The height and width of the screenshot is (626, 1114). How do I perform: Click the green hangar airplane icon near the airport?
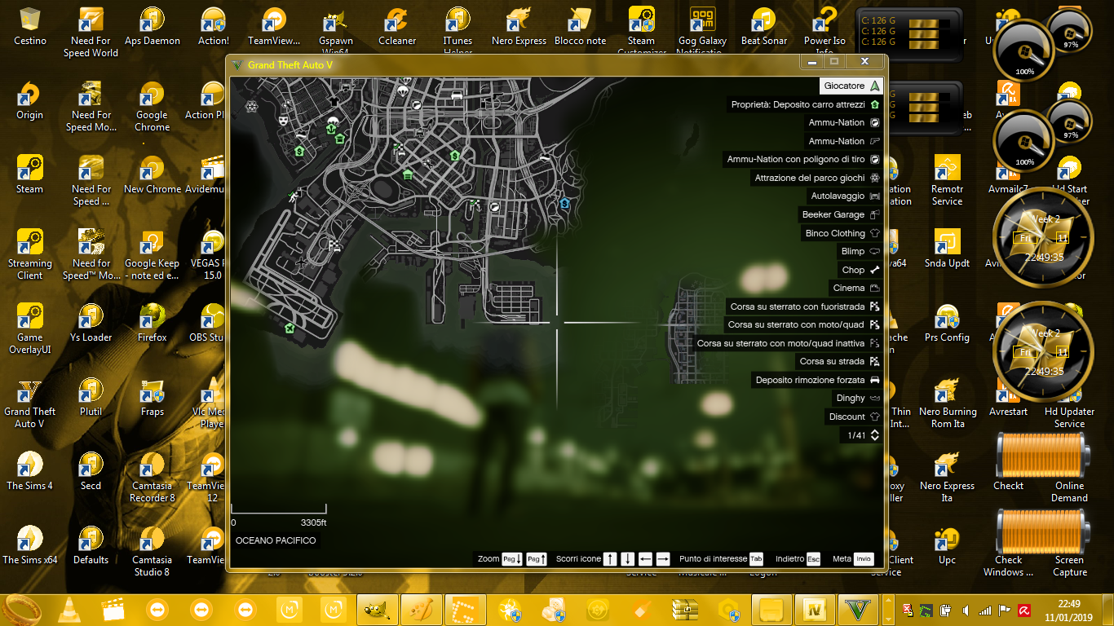click(x=289, y=328)
